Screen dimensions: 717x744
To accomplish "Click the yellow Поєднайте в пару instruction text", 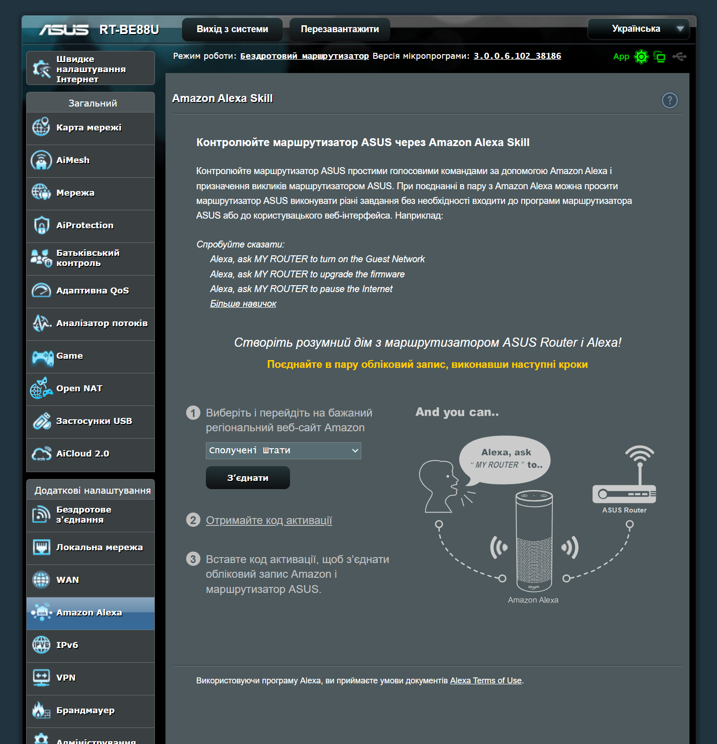I will tap(427, 364).
